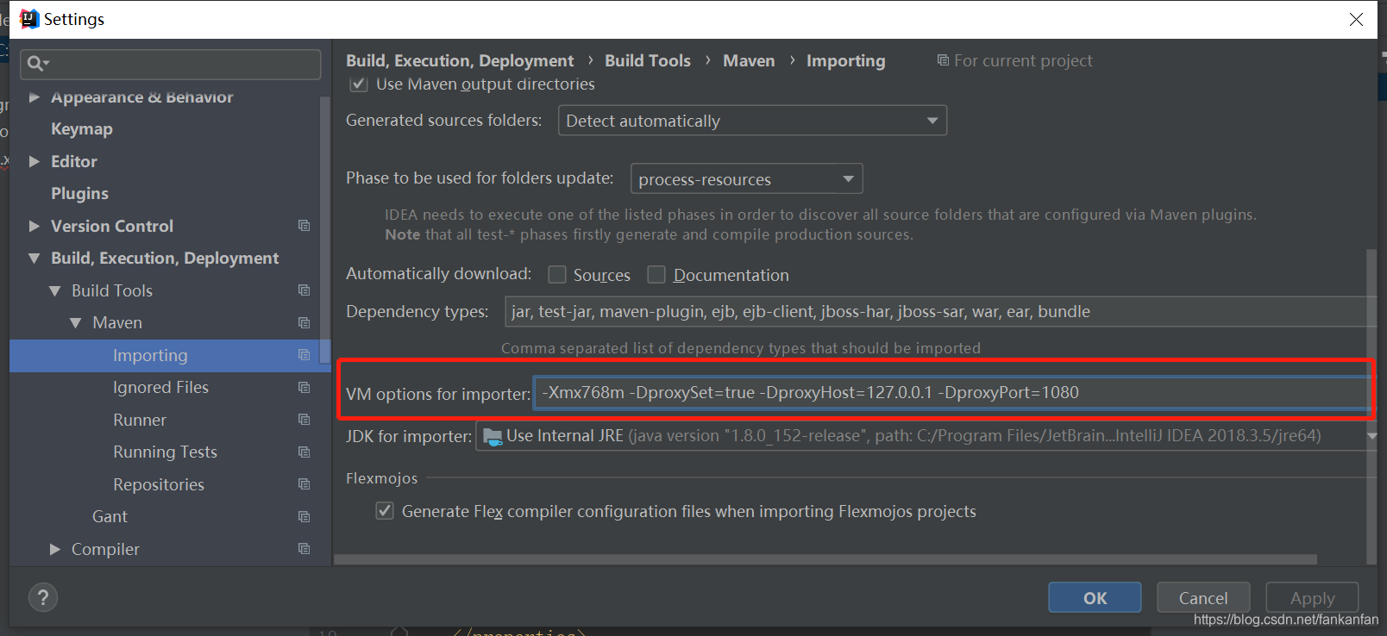This screenshot has width=1387, height=636.
Task: Click the horizontal scrollbar of settings panel
Action: tap(825, 559)
